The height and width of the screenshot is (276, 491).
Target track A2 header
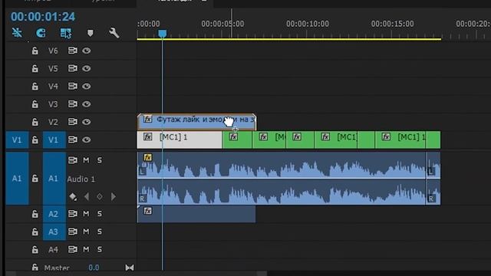coord(54,214)
